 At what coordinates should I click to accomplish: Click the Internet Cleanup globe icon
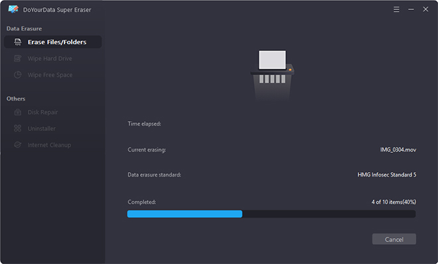pyautogui.click(x=18, y=145)
